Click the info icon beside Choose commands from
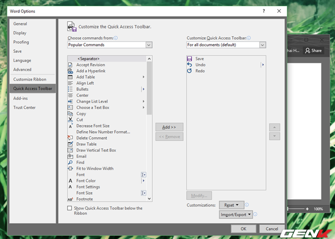The width and height of the screenshot is (335, 239). pyautogui.click(x=116, y=38)
